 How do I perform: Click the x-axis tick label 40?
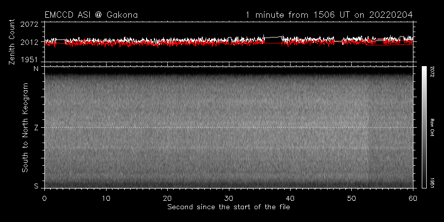290,198
